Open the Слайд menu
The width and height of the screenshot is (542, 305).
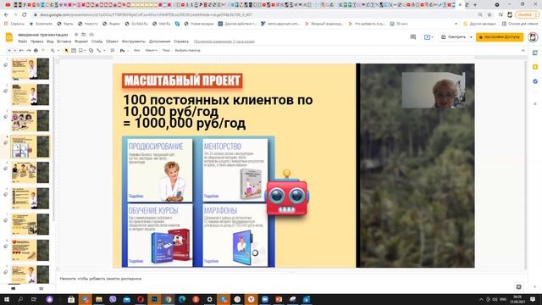[97, 42]
